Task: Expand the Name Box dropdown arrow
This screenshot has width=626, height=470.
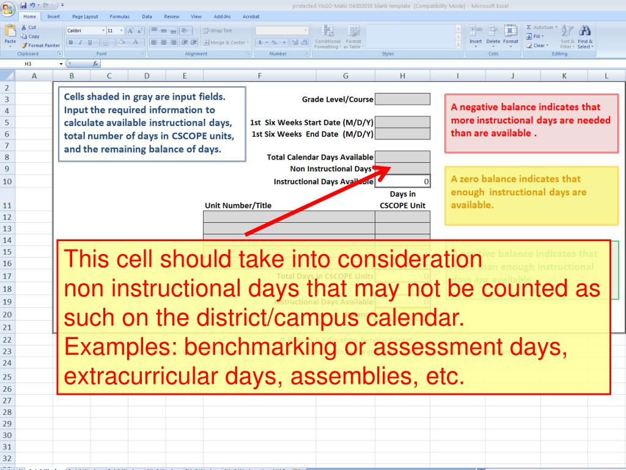Action: (61, 64)
